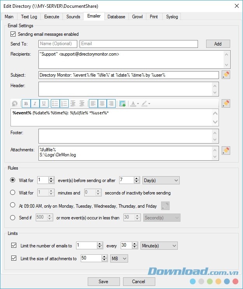Toggle bold formatting in body editor
The width and height of the screenshot is (243, 289).
(x=26, y=103)
